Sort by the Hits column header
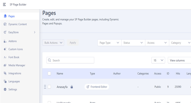 178,73
